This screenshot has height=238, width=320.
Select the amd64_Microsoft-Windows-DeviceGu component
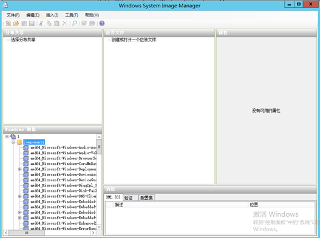coord(63,180)
